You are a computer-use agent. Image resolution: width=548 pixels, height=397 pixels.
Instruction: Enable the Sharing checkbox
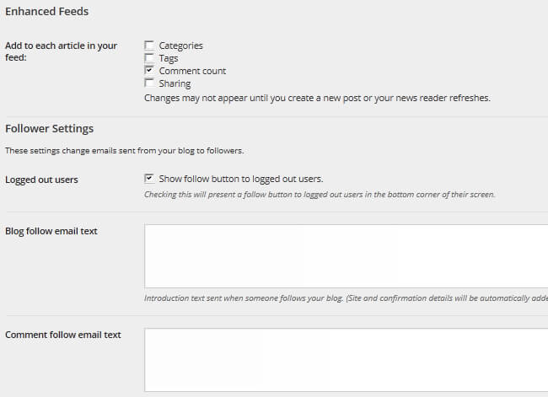pos(149,83)
